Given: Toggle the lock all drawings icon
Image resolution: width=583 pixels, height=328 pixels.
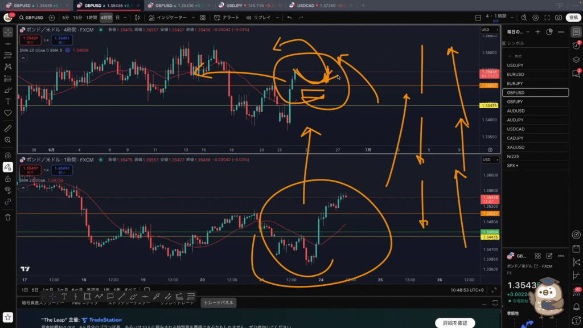Looking at the screenshot, I should coord(8,178).
